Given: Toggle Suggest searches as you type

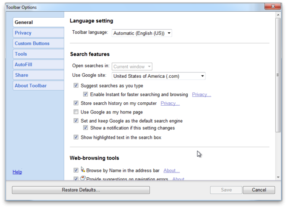Looking at the screenshot, I should coord(76,85).
